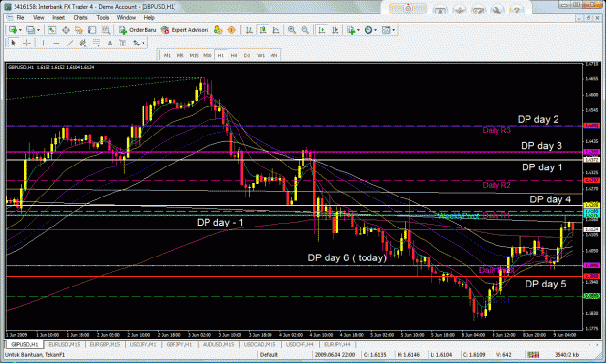Open the File menu
606x363 pixels.
point(20,17)
